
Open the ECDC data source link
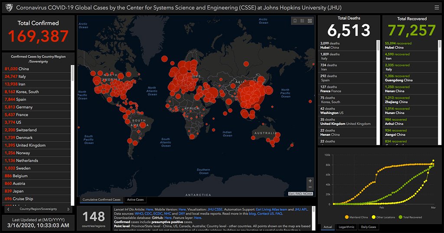coord(158,214)
